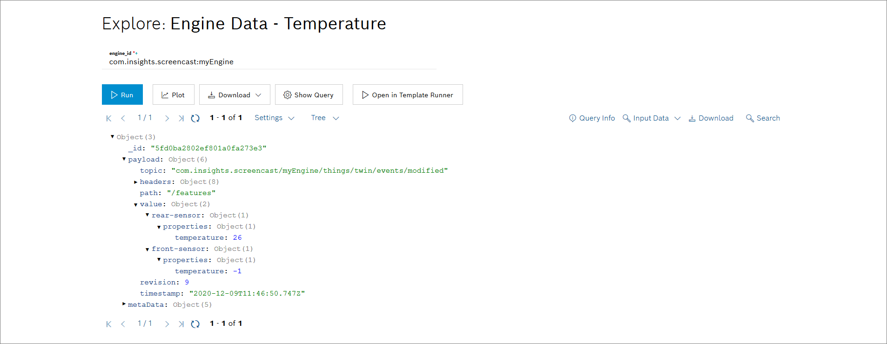This screenshot has height=344, width=887.
Task: Open the Input Data dropdown
Action: click(x=652, y=118)
